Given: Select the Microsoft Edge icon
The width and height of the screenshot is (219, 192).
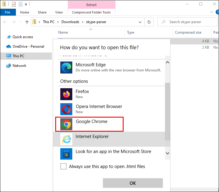Looking at the screenshot, I should pos(66,67).
